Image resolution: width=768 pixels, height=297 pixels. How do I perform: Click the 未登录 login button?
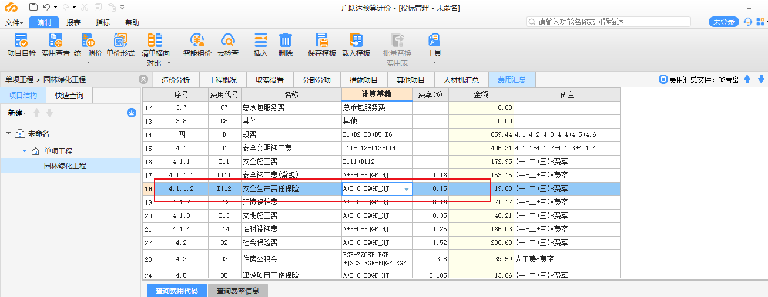point(724,22)
